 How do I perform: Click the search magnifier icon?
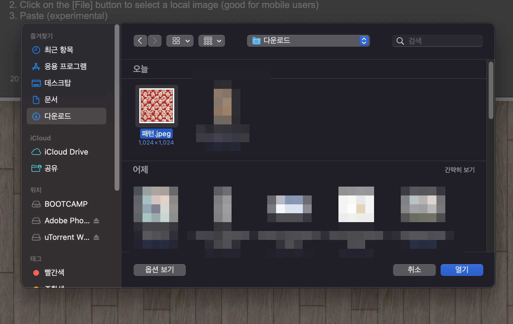400,41
